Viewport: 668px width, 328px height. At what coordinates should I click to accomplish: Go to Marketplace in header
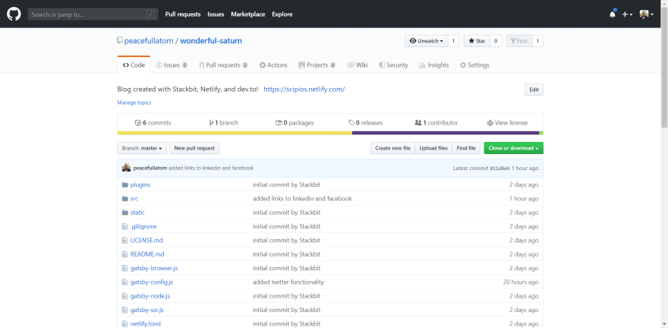(x=248, y=14)
